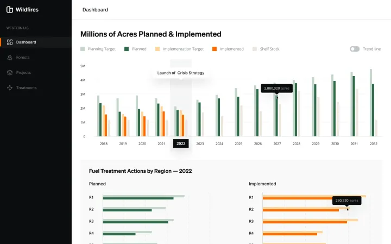Click the 280,320 acres tooltip
Image resolution: width=391 pixels, height=244 pixels.
tap(346, 201)
